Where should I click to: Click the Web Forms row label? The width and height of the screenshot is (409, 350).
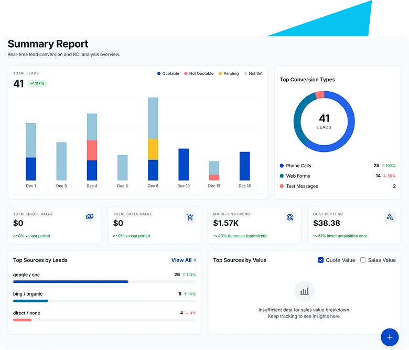pyautogui.click(x=298, y=176)
